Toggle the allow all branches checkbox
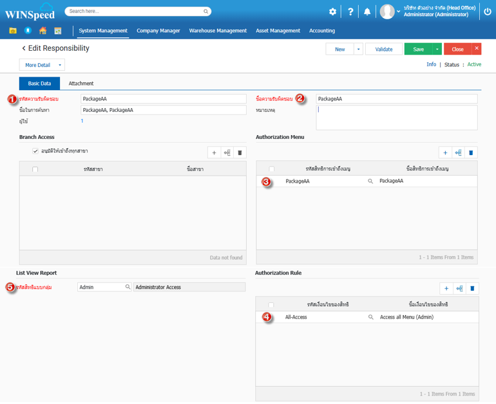The height and width of the screenshot is (404, 496). click(35, 151)
